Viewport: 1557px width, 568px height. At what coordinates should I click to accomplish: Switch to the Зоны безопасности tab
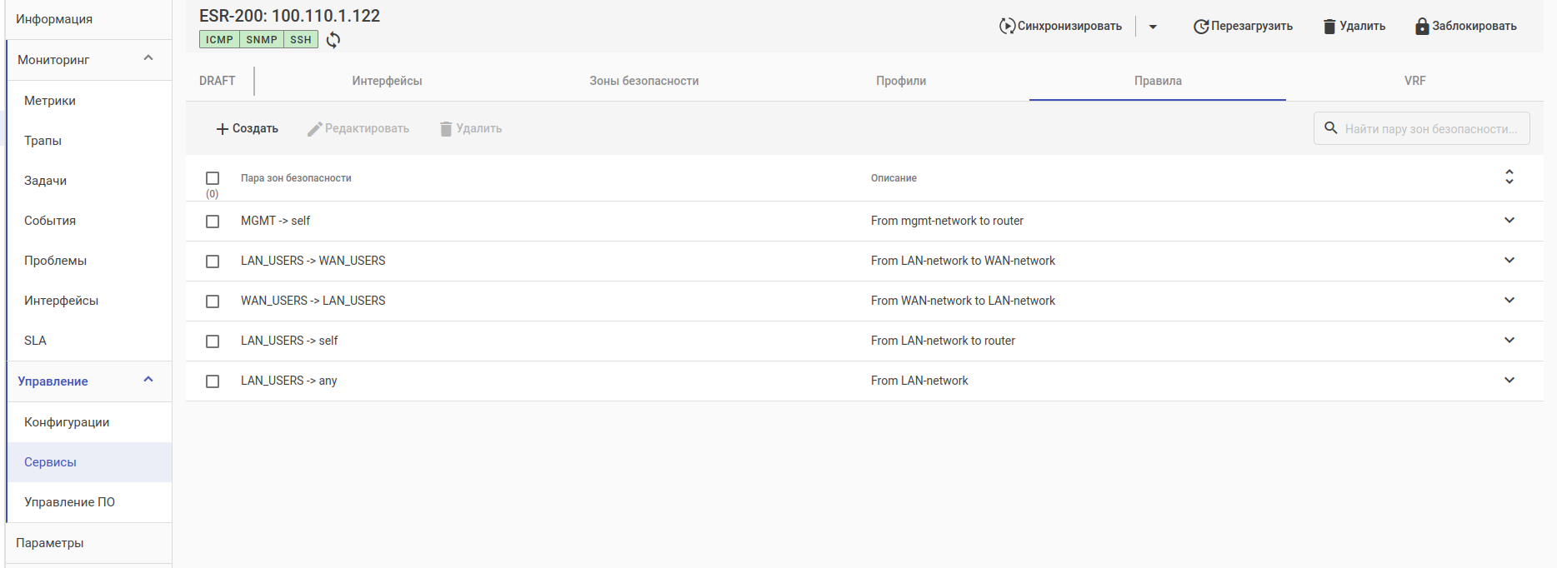(643, 81)
